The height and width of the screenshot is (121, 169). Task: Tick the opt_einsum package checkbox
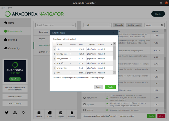[84, 98]
